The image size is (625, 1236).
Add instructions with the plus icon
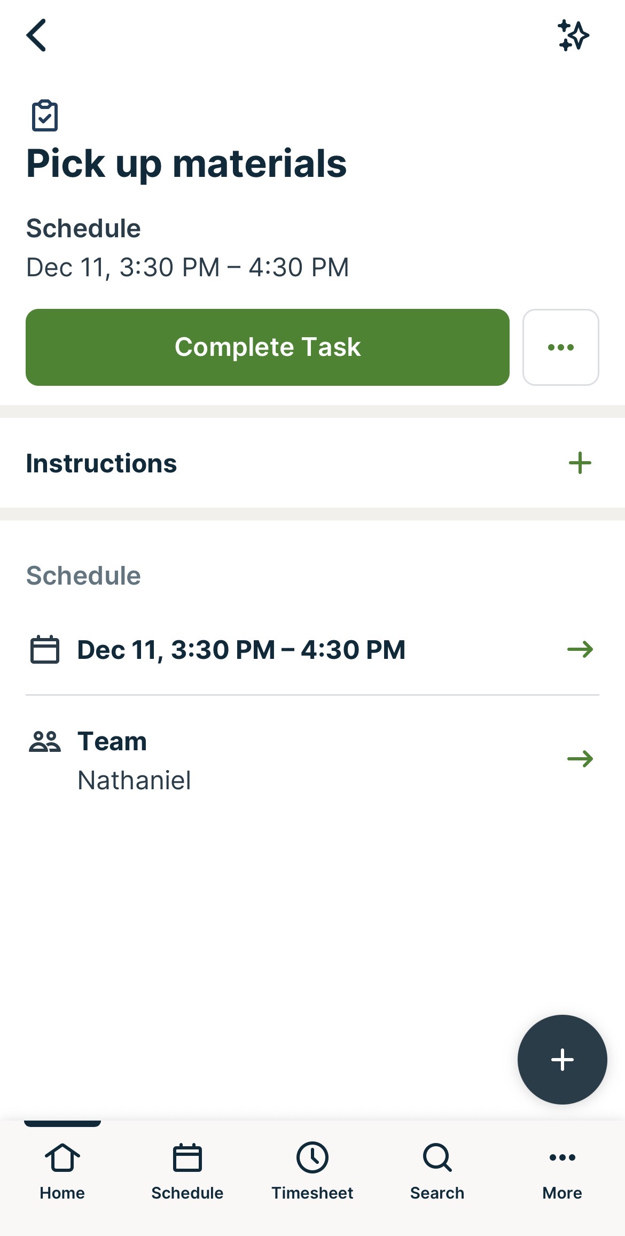click(x=580, y=463)
